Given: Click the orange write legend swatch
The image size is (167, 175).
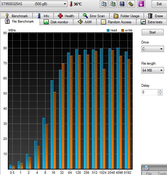Looking at the screenshot, I should (x=122, y=30).
